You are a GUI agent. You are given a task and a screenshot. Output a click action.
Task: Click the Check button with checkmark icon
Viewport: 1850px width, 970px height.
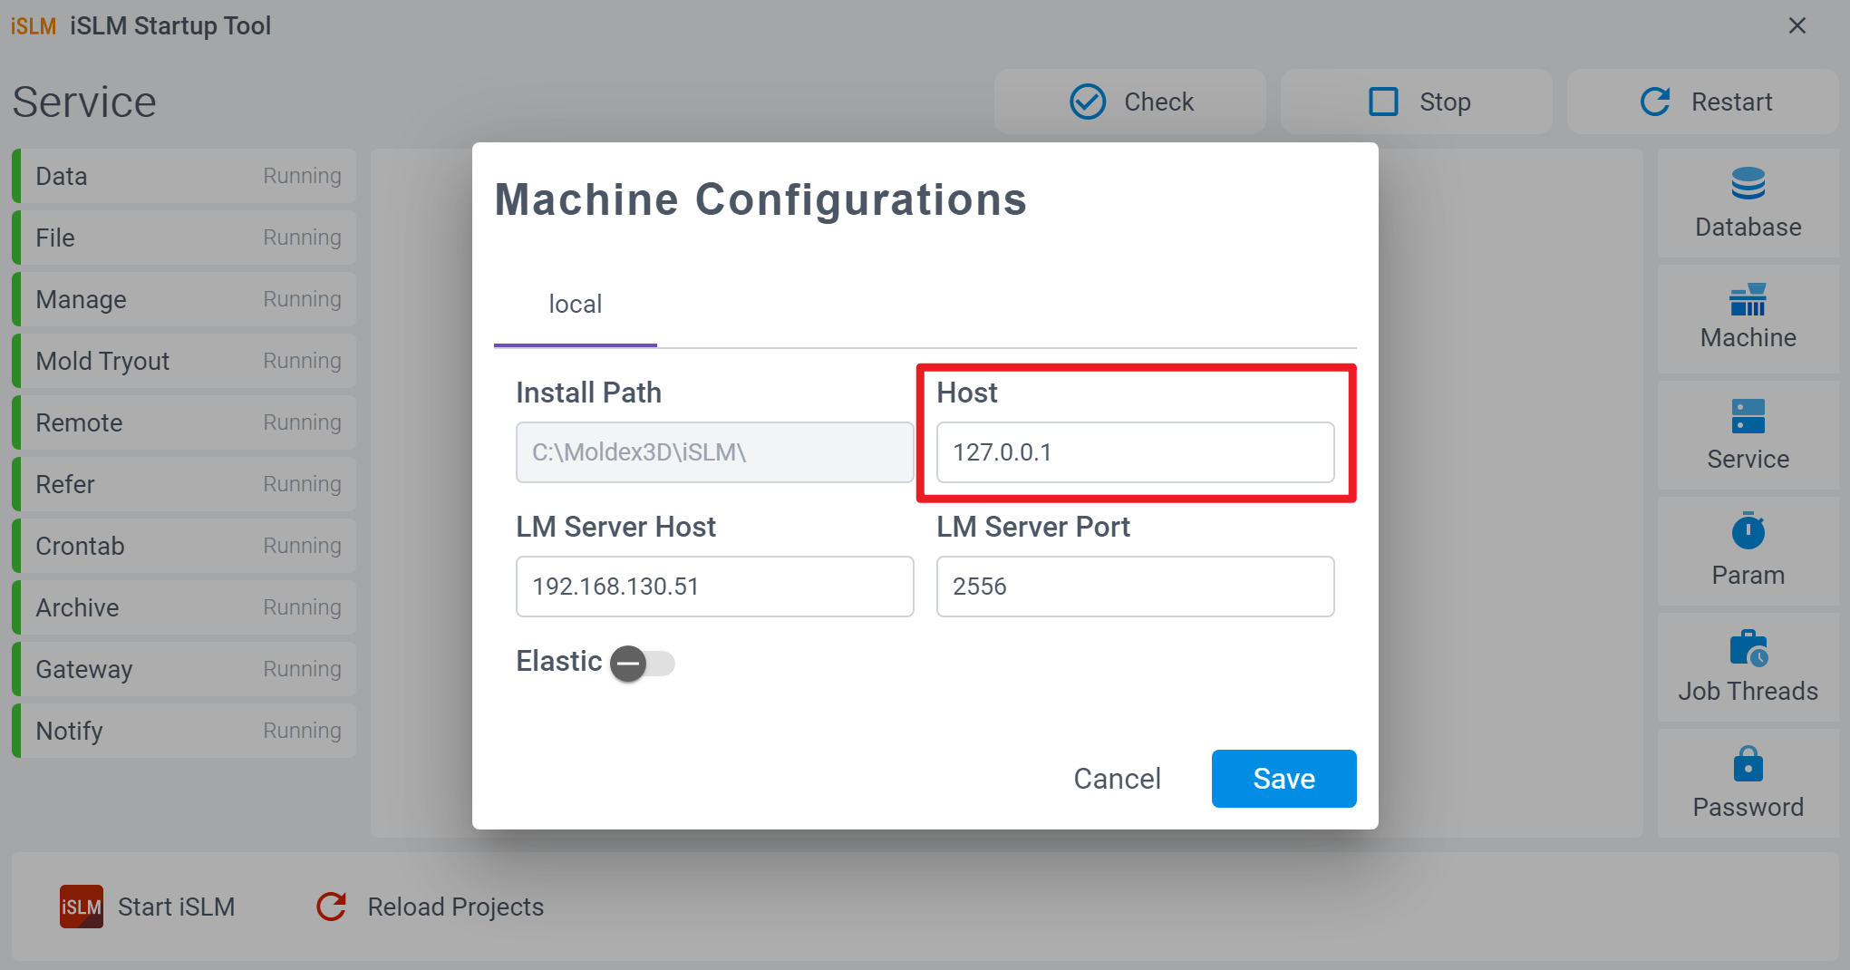[1129, 102]
